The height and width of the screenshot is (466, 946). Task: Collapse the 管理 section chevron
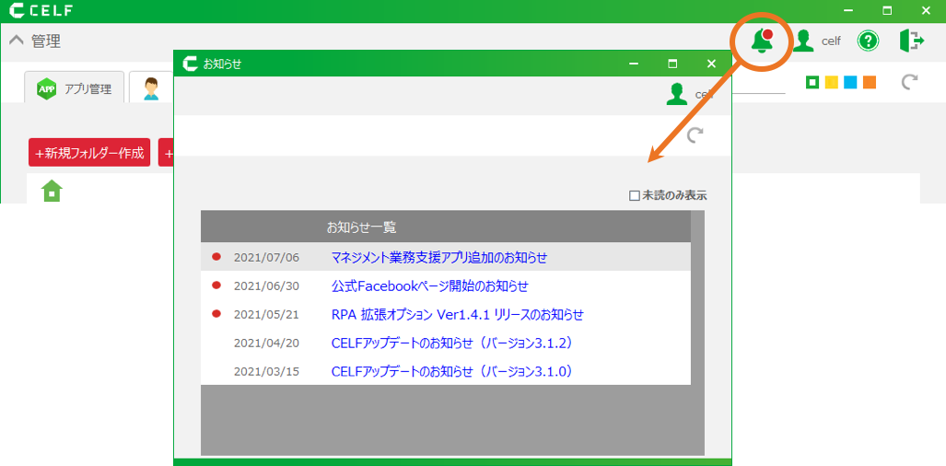click(17, 41)
